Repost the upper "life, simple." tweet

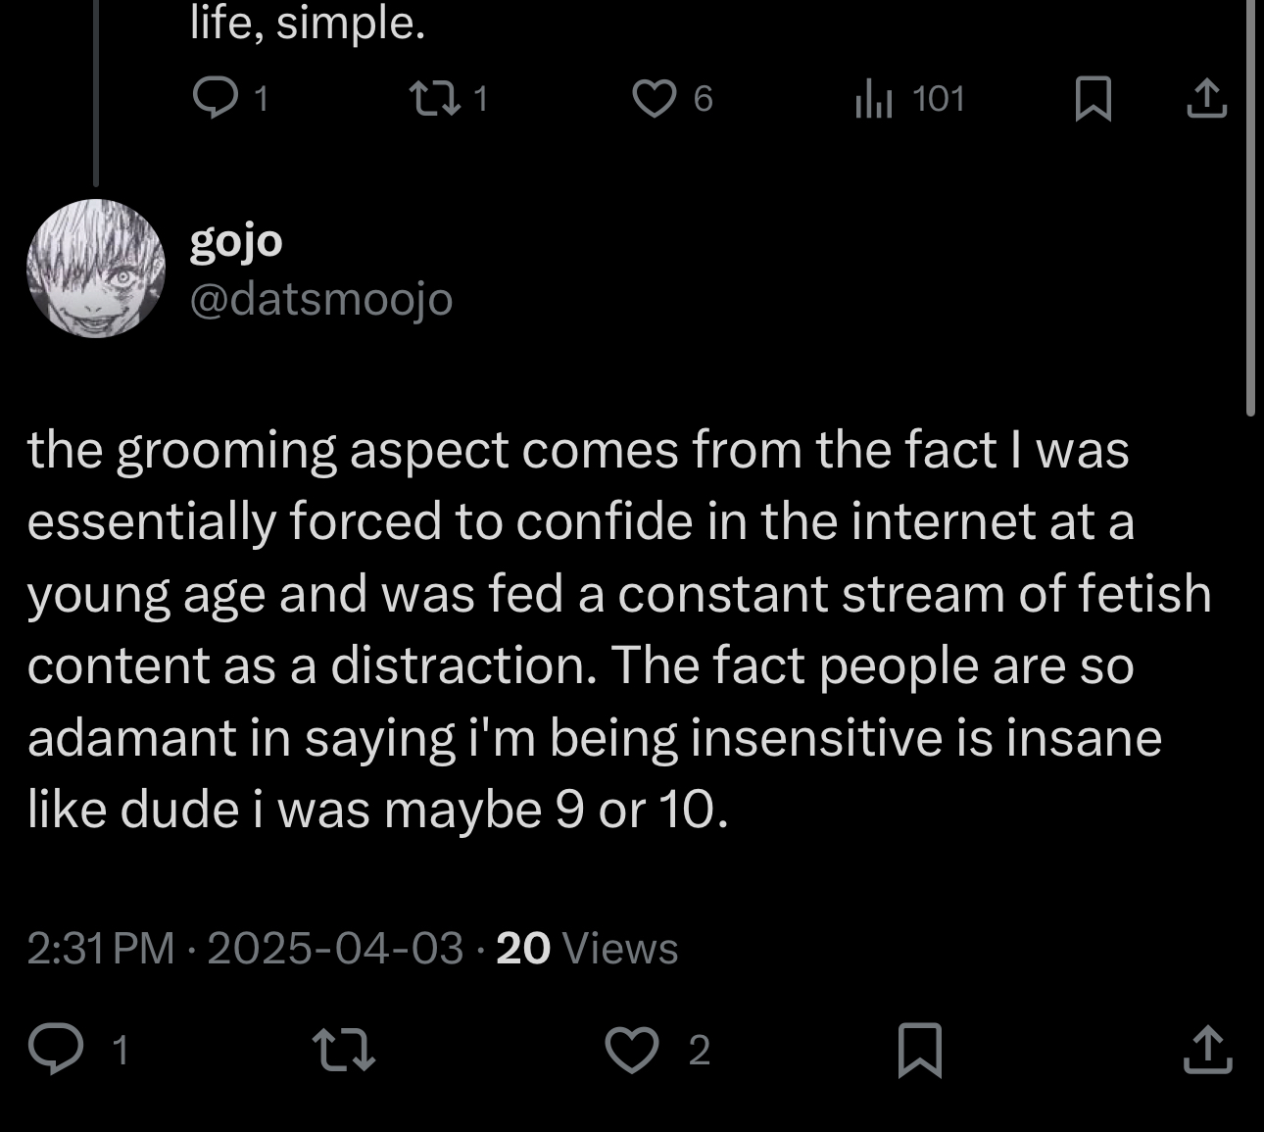(x=427, y=98)
